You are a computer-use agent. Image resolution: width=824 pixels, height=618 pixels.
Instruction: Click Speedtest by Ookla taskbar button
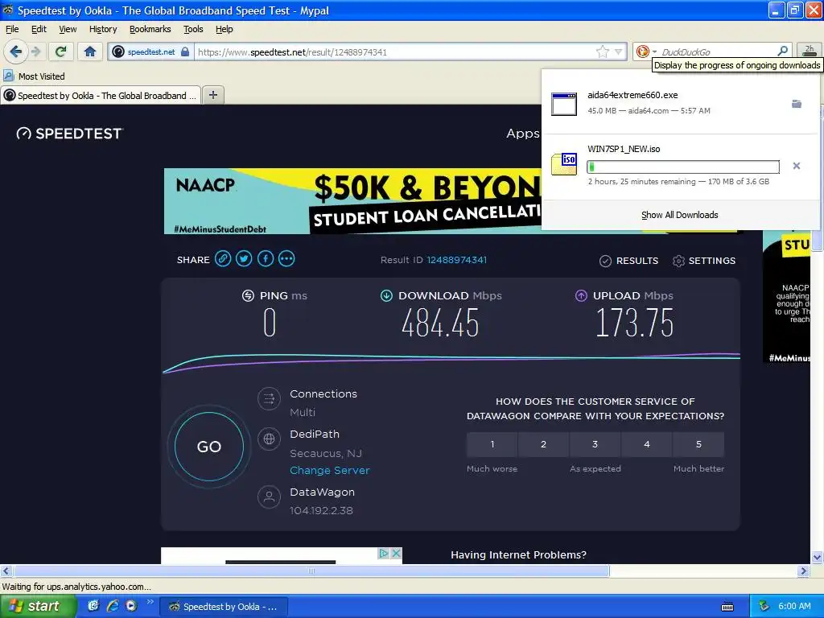224,607
